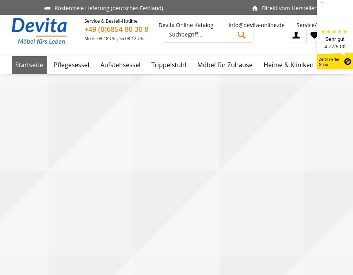
Task: Select Heime & Kliniken in the navigation
Action: click(x=288, y=65)
